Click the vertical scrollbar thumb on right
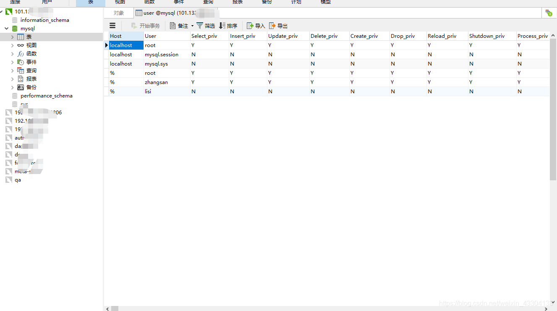 [553, 109]
